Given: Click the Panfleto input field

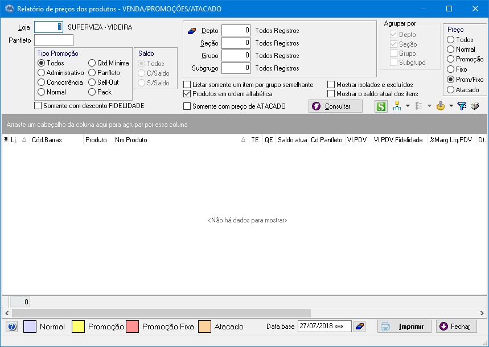Looking at the screenshot, I should [x=54, y=40].
